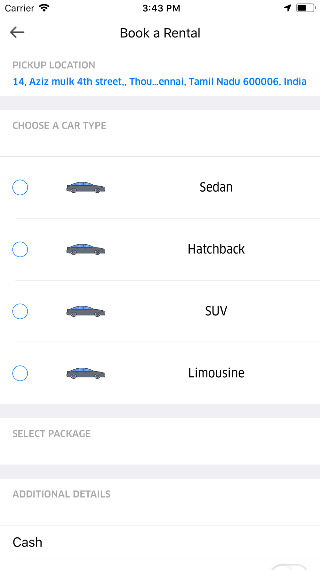This screenshot has width=320, height=570.
Task: Flip the switch below the Cash row
Action: [x=289, y=567]
